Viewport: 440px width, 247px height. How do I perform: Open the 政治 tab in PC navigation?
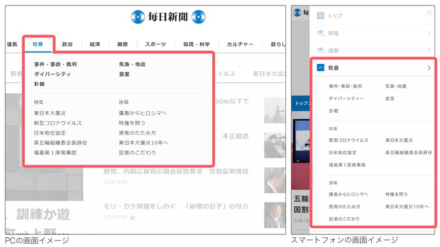click(67, 44)
